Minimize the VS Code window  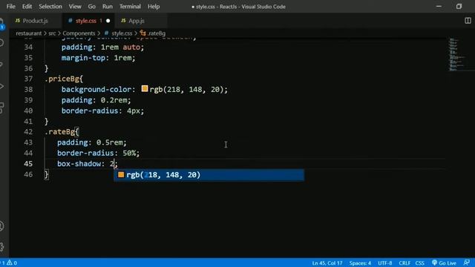[x=439, y=7]
